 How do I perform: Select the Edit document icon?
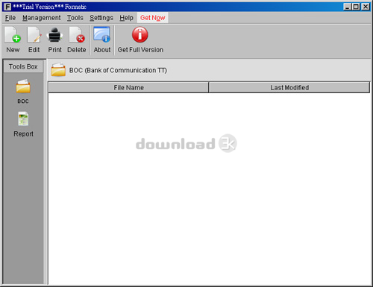click(x=34, y=35)
